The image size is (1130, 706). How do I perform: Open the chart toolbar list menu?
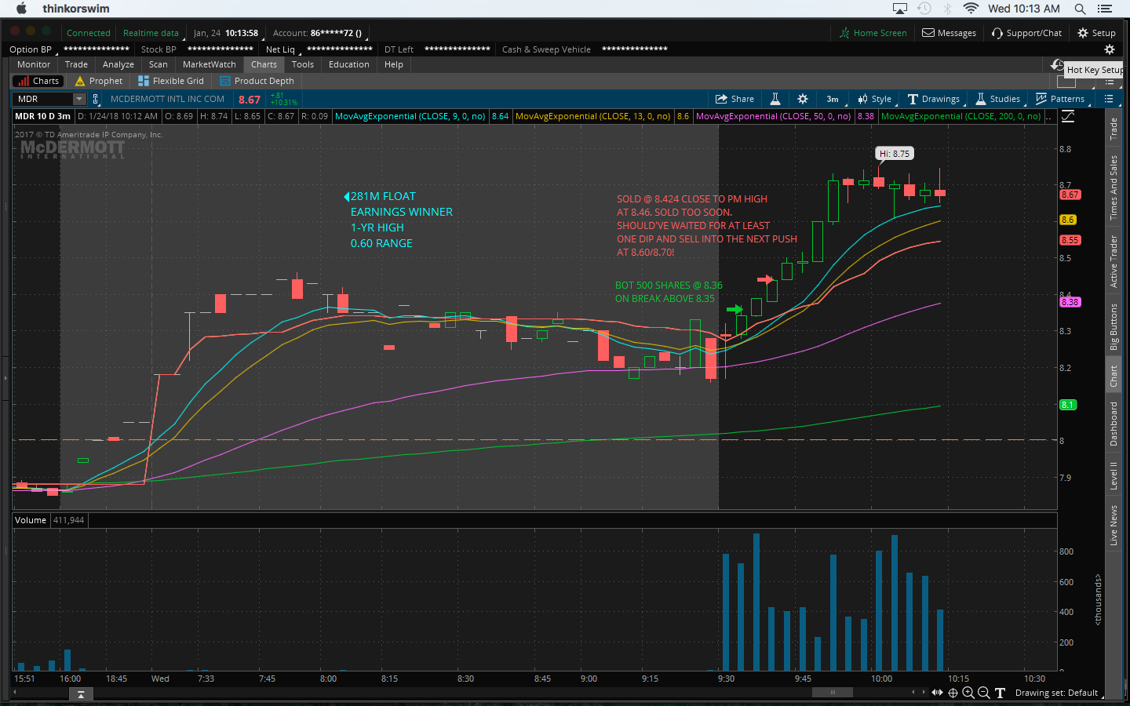point(1109,99)
